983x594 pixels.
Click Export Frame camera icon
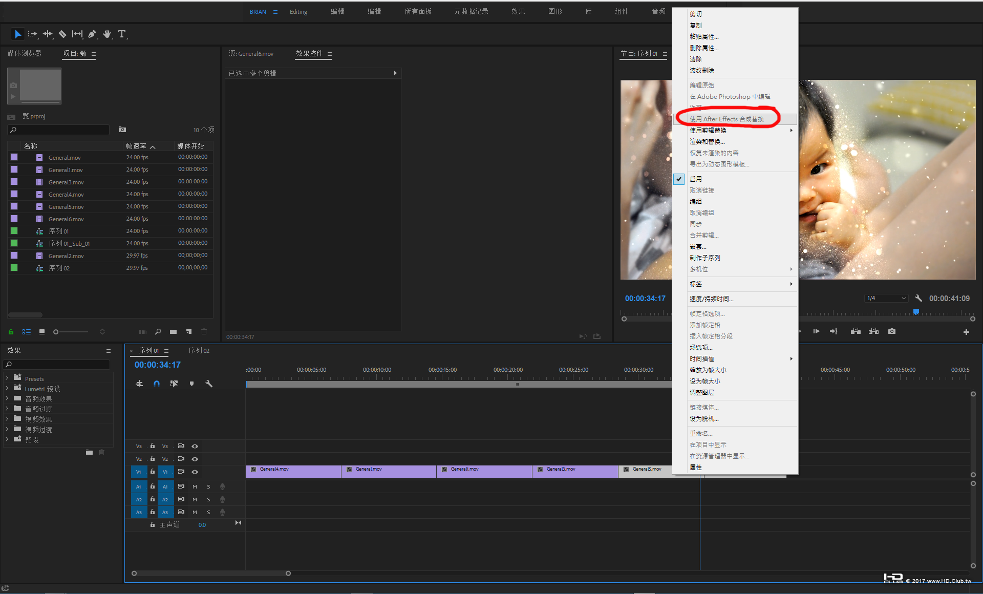click(x=892, y=331)
